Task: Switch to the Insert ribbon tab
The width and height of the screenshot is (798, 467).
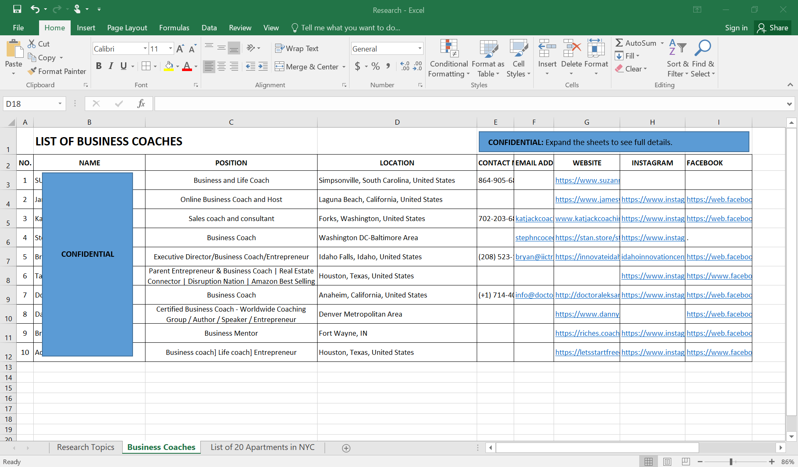Action: coord(86,28)
